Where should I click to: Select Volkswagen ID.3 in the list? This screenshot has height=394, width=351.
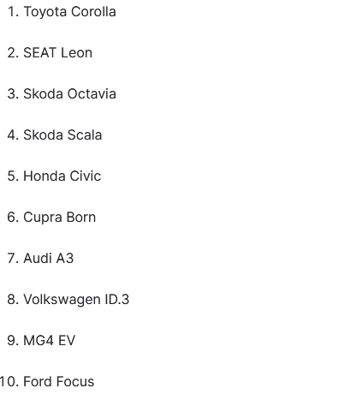[x=76, y=300]
